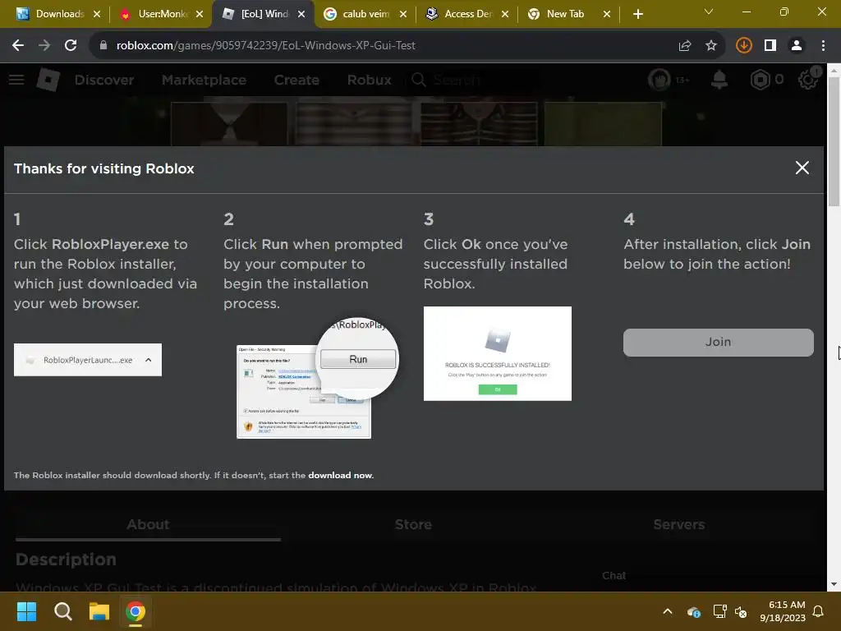Open the Windows Start menu

click(26, 611)
